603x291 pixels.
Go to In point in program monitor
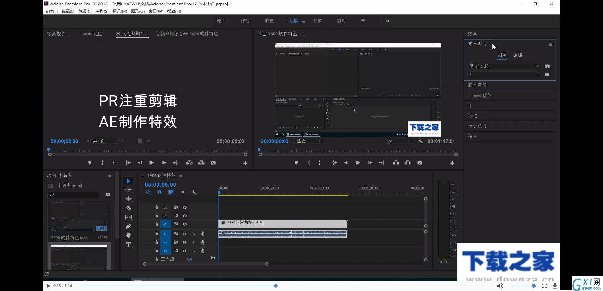pos(335,163)
